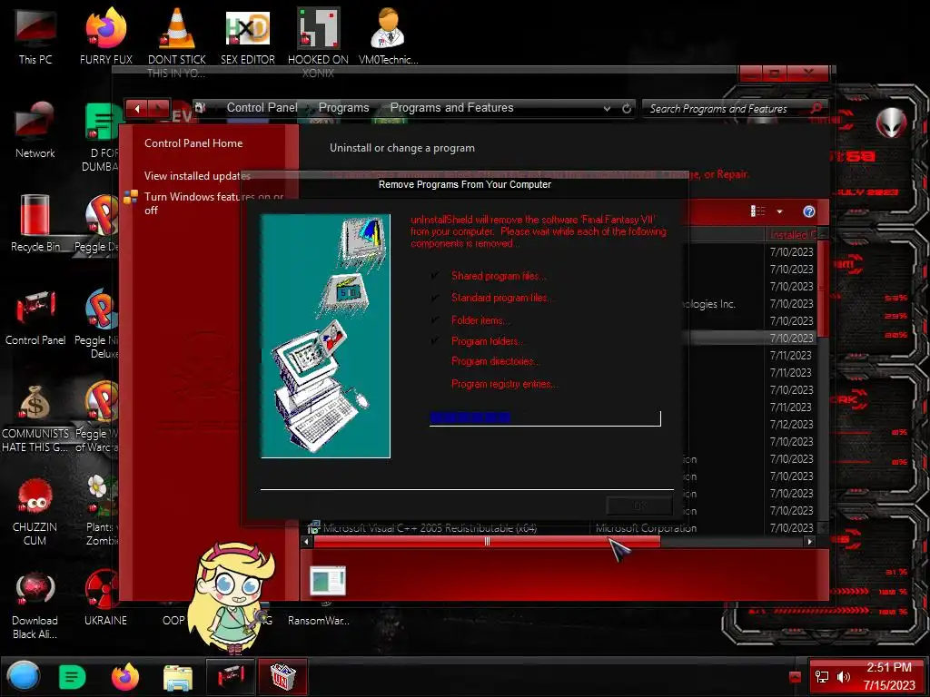Click the dialog title 'Remove Programs From Your Computer'
Image resolution: width=930 pixels, height=697 pixels.
pos(465,184)
